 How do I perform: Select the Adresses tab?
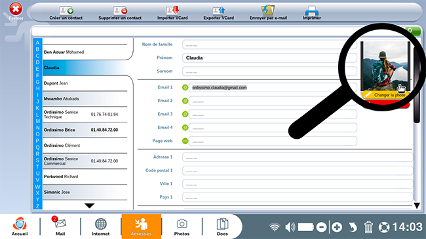pos(142,227)
